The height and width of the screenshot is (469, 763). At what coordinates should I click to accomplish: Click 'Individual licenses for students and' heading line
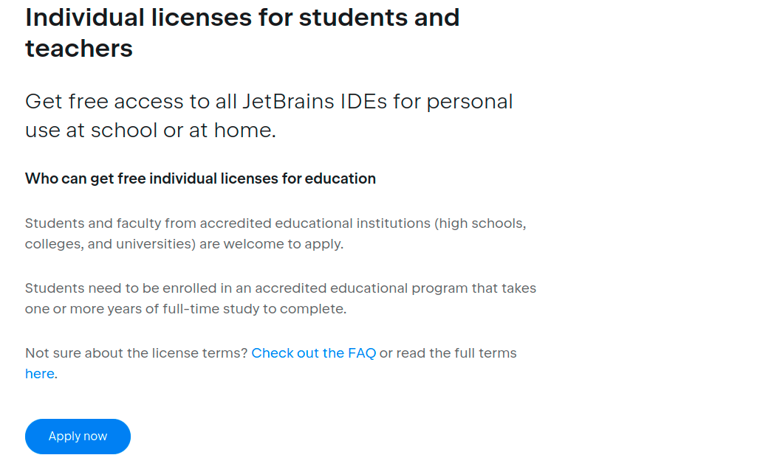point(242,18)
